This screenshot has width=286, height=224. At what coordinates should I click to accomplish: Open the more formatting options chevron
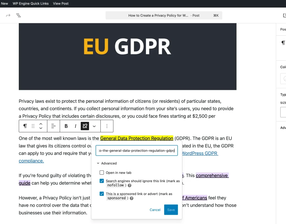click(x=94, y=126)
